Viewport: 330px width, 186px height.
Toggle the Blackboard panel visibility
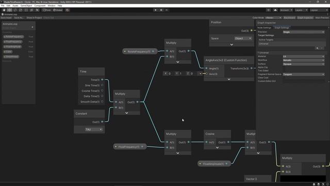pos(289,18)
